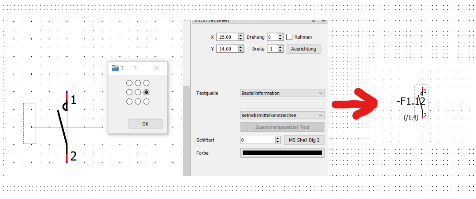Open the black Farbe color swatch

pyautogui.click(x=282, y=153)
